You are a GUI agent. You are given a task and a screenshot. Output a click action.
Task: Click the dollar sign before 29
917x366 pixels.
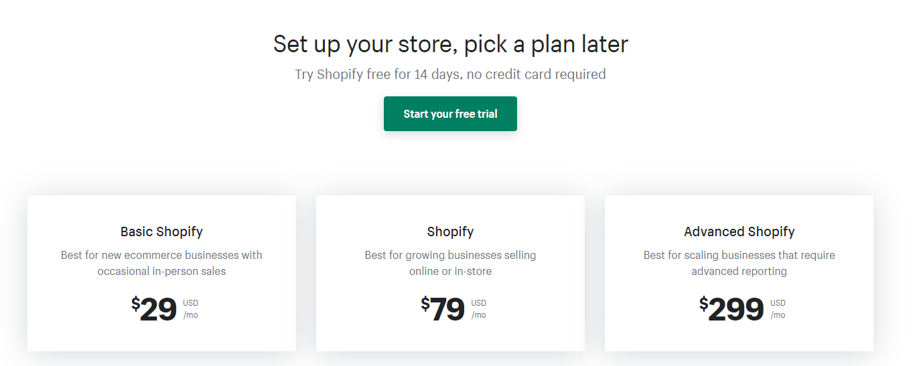click(135, 304)
